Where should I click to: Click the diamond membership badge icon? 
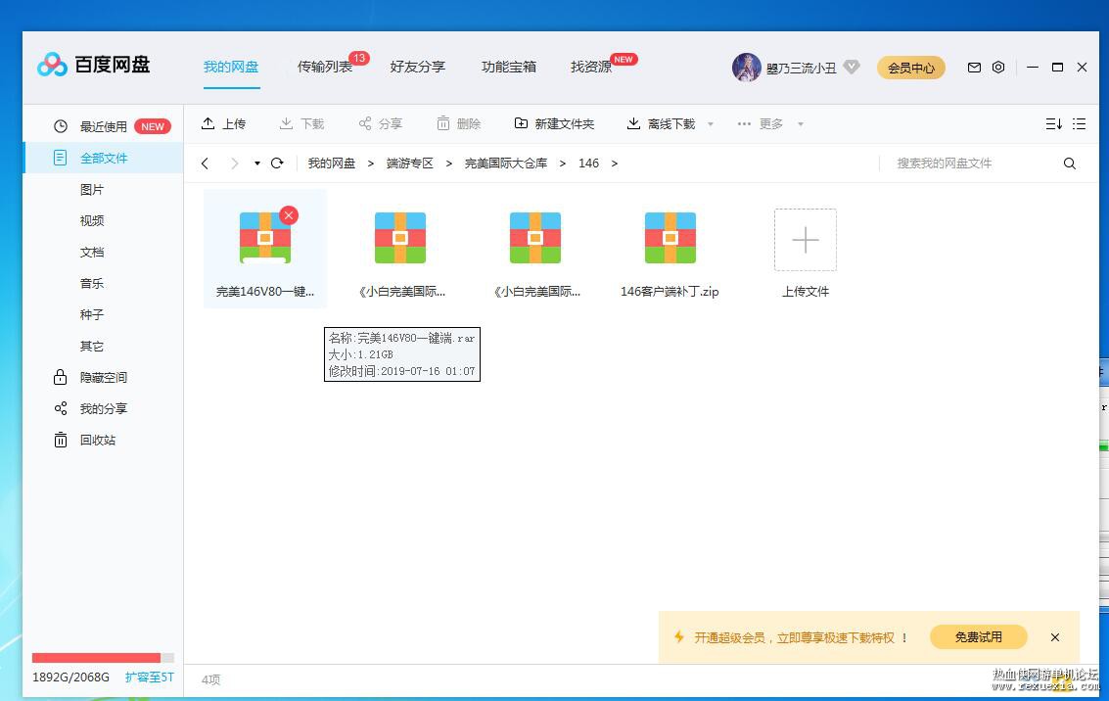pyautogui.click(x=852, y=68)
